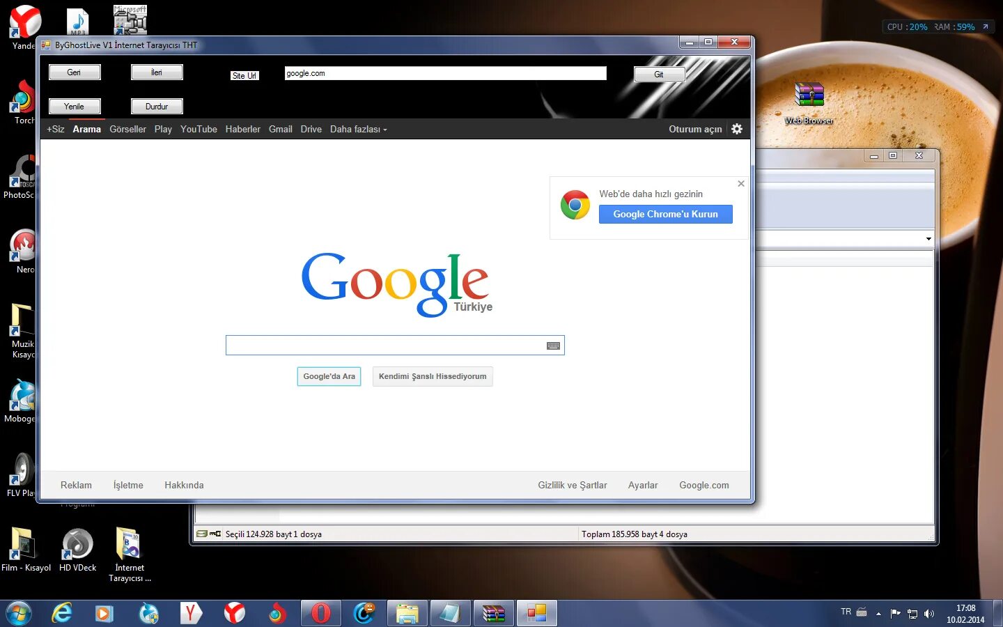Click the Ayarlar footer link
This screenshot has height=627, width=1003.
[x=643, y=485]
